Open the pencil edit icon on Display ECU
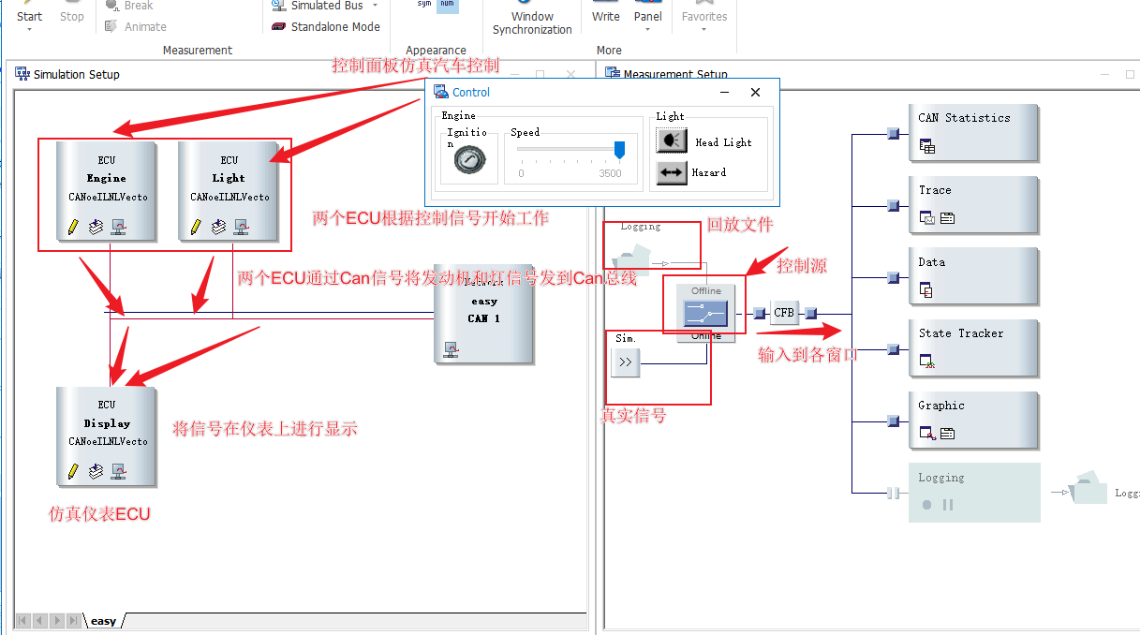Screen dimensions: 1140x635 pos(74,471)
